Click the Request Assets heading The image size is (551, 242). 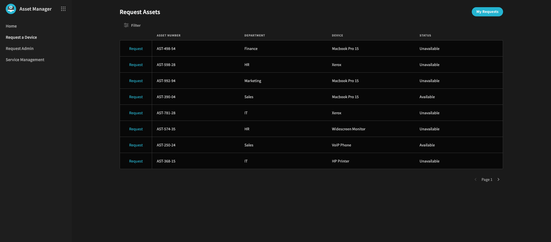pos(140,12)
